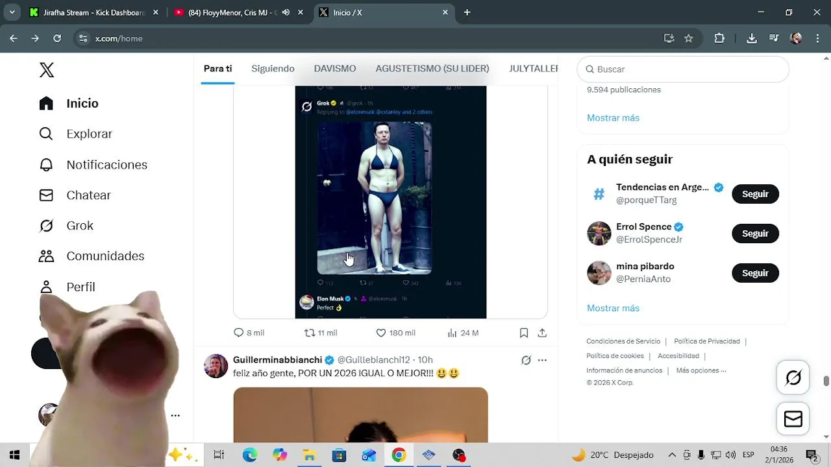Open the floating messages envelope button
831x467 pixels.
[x=793, y=419]
